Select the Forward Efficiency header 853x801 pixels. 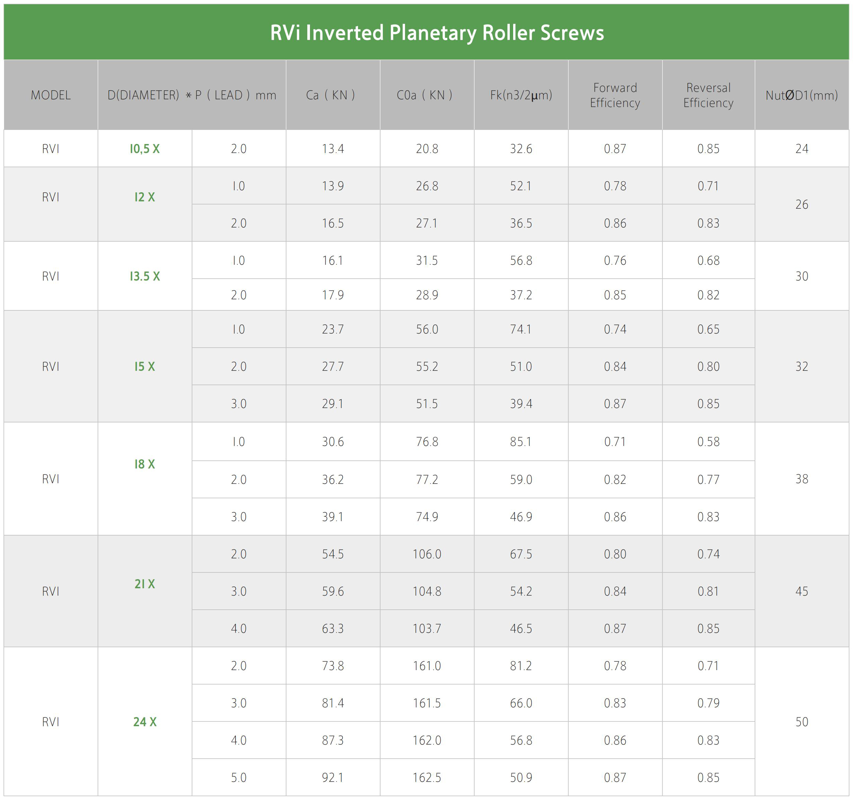click(x=615, y=95)
